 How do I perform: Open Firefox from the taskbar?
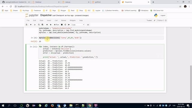click(52, 105)
